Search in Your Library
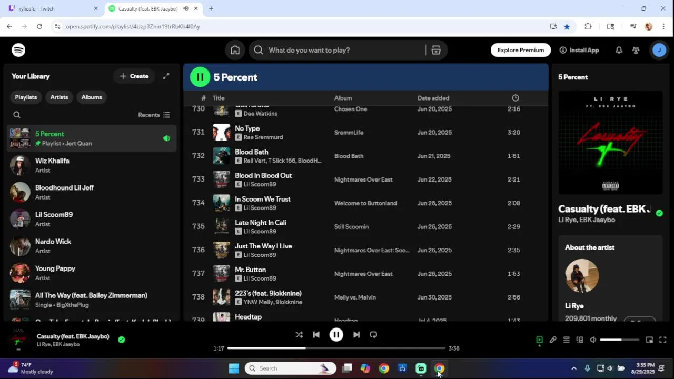The image size is (674, 379). [x=17, y=115]
